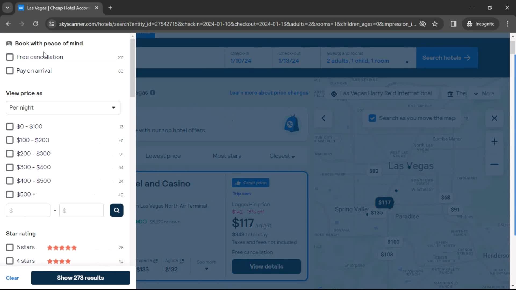Viewport: 516px width, 290px height.
Task: Click the browser back arrow
Action: click(8, 24)
